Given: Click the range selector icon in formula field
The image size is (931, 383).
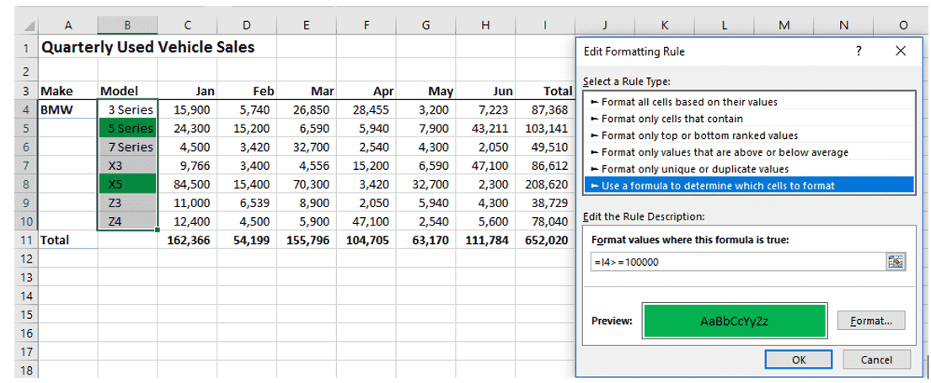Looking at the screenshot, I should (x=896, y=262).
